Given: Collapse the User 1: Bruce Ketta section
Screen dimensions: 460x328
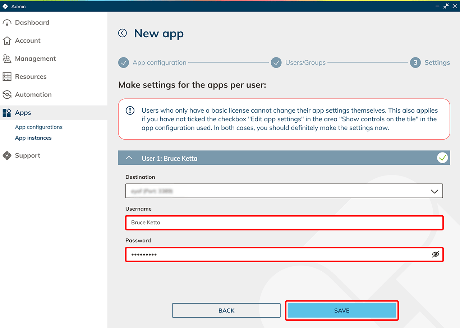Looking at the screenshot, I should point(129,158).
